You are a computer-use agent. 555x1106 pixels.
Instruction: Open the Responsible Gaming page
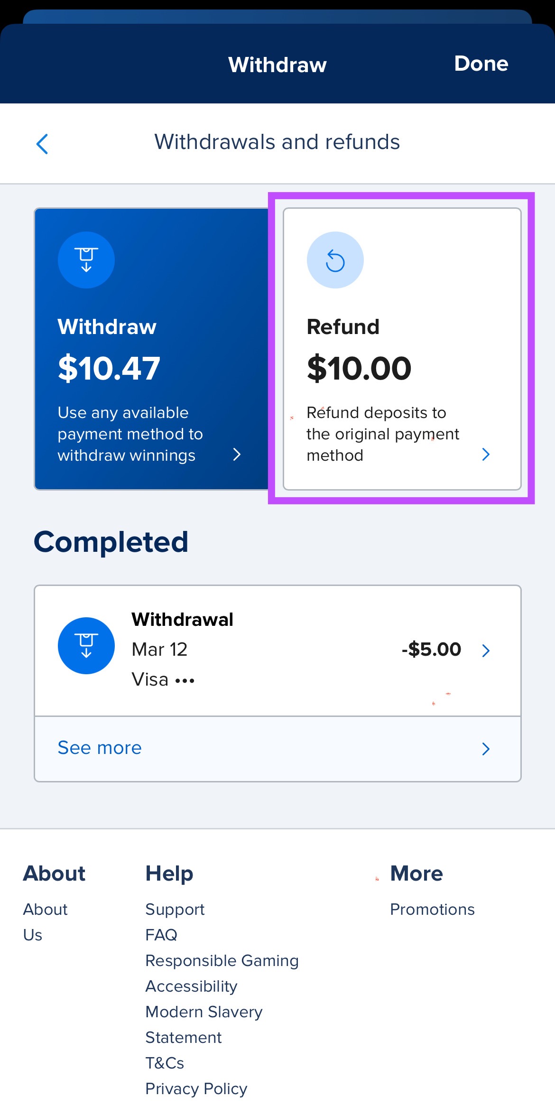coord(222,961)
